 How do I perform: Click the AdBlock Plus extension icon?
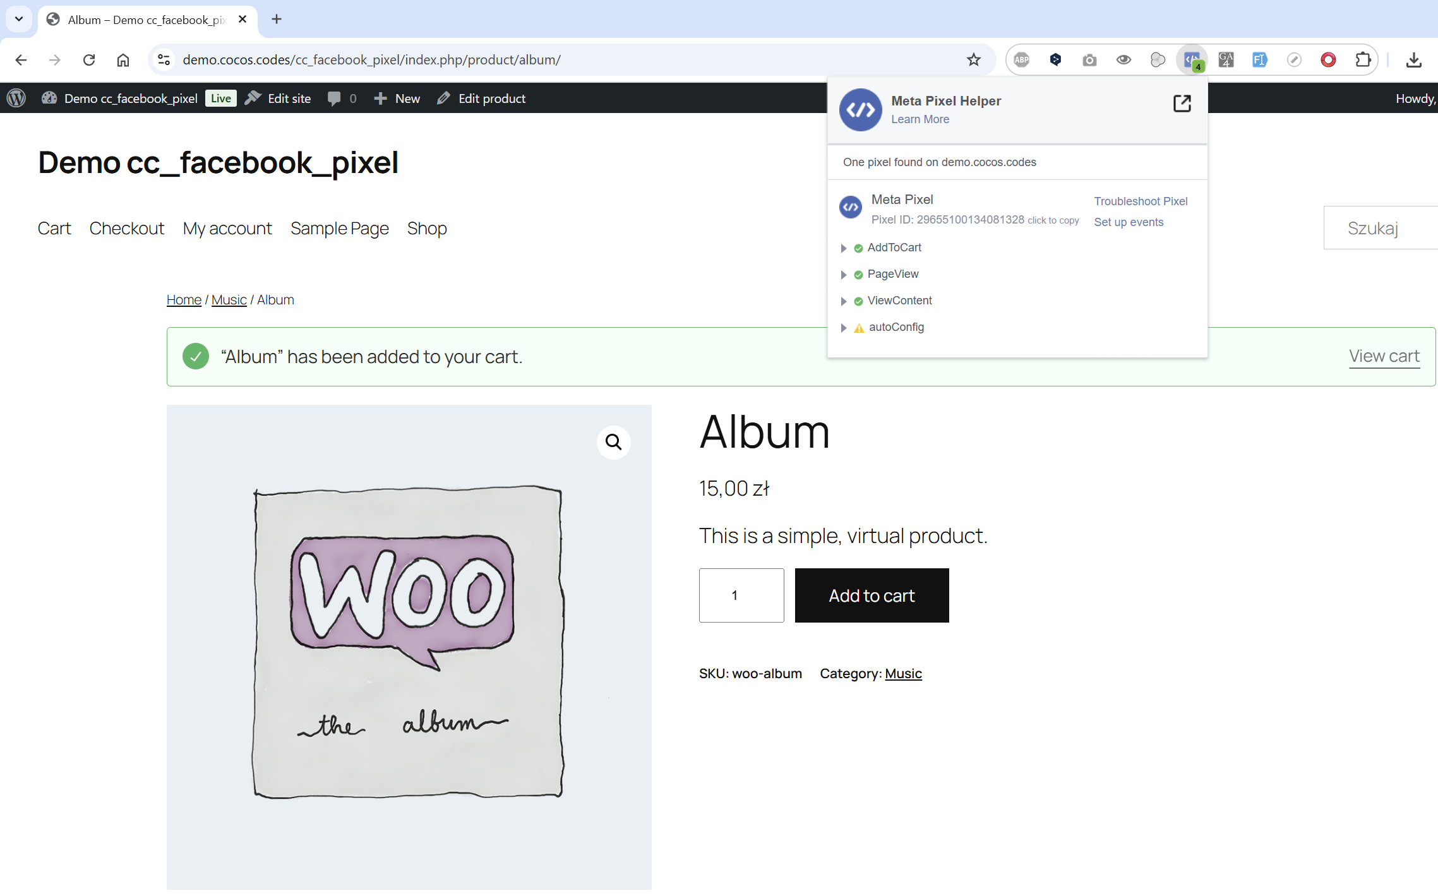[1021, 60]
